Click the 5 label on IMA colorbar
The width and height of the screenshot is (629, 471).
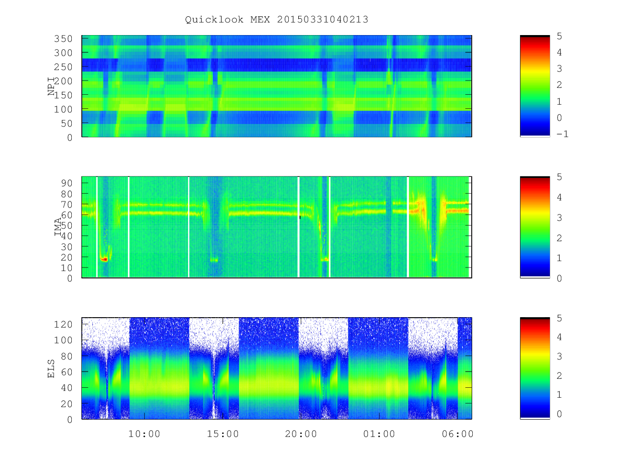point(559,177)
